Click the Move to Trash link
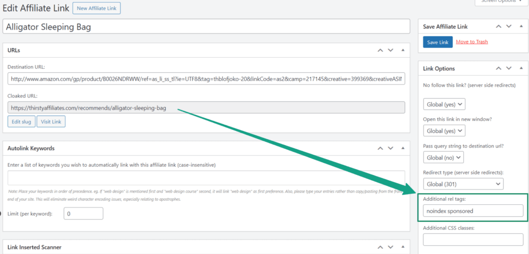This screenshot has width=529, height=254. (472, 42)
